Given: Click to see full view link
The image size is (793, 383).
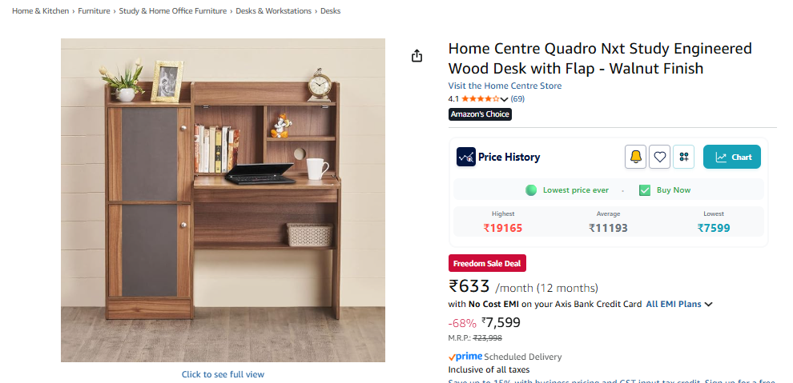Looking at the screenshot, I should [x=223, y=374].
